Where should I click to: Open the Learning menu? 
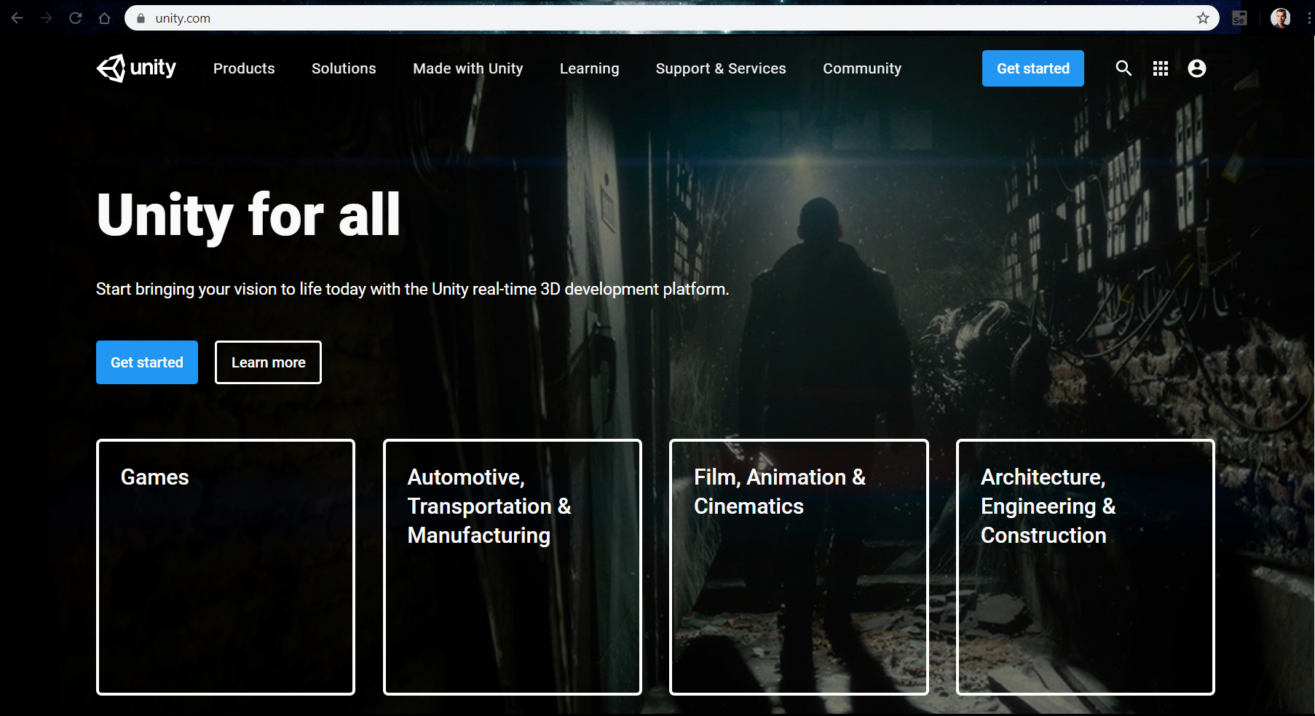coord(589,68)
